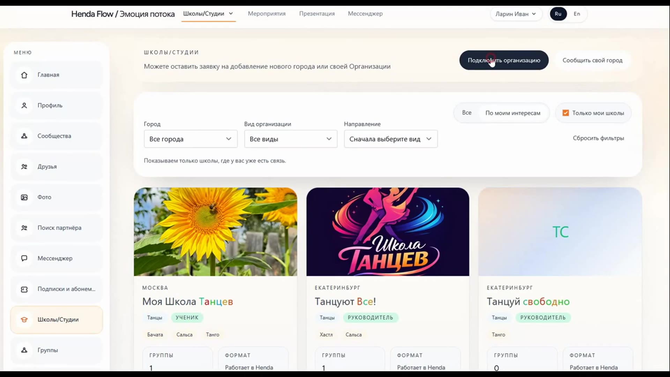The height and width of the screenshot is (377, 670).
Task: Open the Ларин Иван user menu
Action: pyautogui.click(x=516, y=14)
